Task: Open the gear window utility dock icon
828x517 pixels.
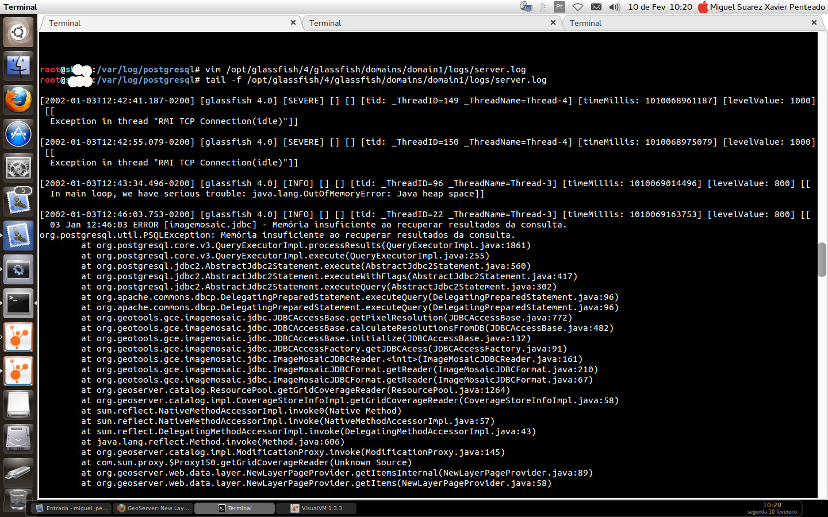Action: [18, 269]
